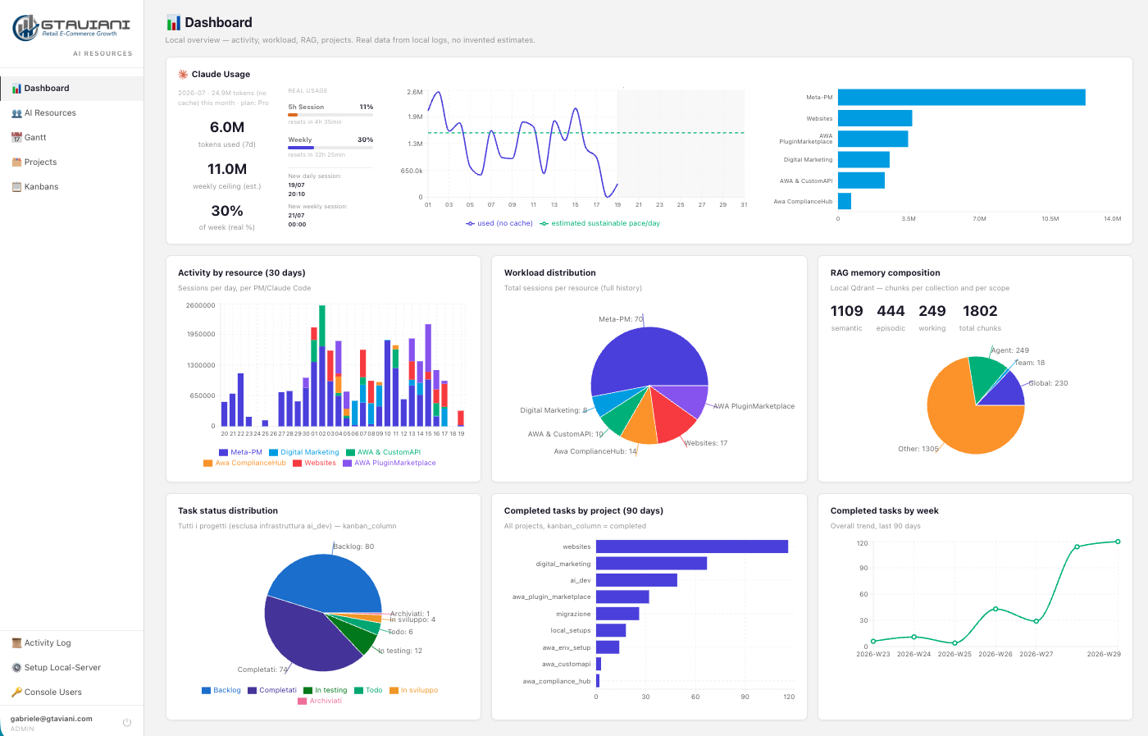Image resolution: width=1148 pixels, height=736 pixels.
Task: Toggle AWA & CustomAPI legend entry
Action: click(x=384, y=452)
